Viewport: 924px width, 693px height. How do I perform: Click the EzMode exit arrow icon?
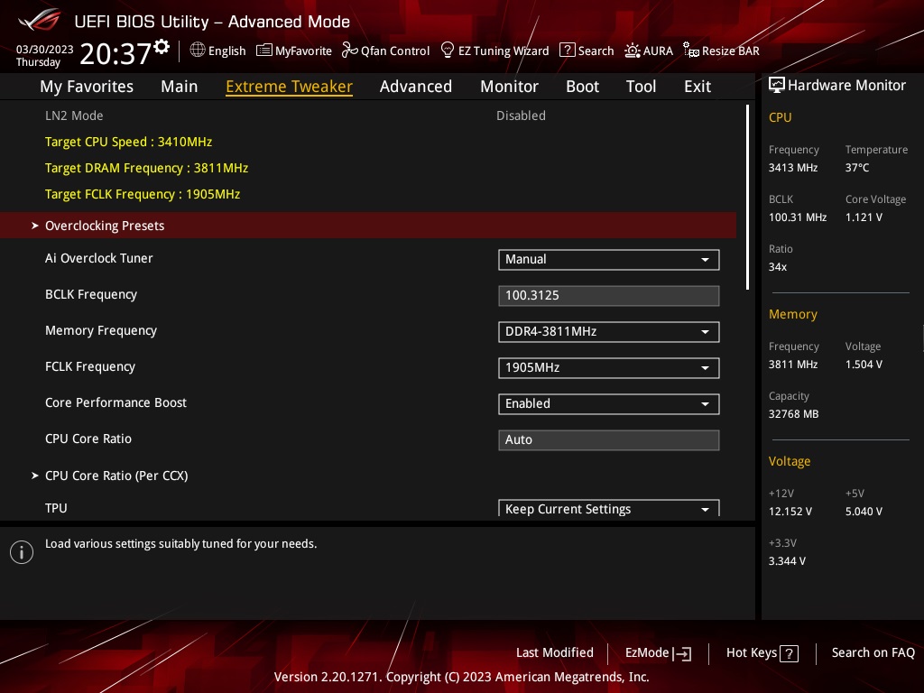(x=682, y=653)
